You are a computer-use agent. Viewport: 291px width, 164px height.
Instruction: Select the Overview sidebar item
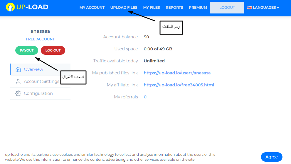coord(41,69)
